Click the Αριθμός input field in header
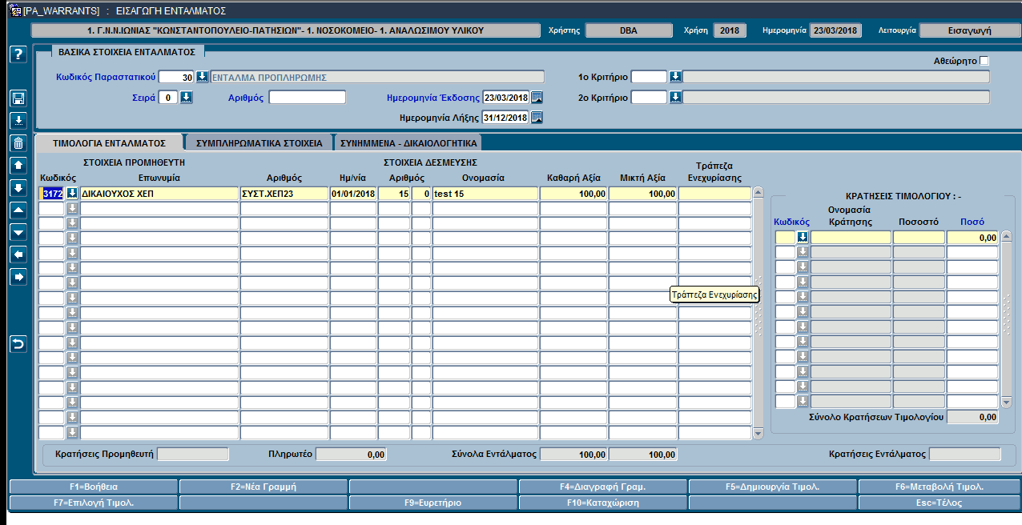The height and width of the screenshot is (525, 1022). coord(308,98)
